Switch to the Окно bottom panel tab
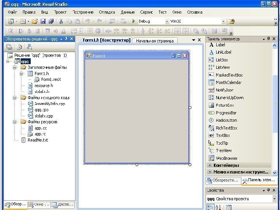The width and height of the screenshot is (280, 210). (39, 205)
